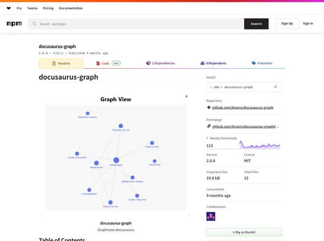The height and width of the screenshot is (241, 324).
Task: Open the homepage github.com link
Action: [245, 127]
